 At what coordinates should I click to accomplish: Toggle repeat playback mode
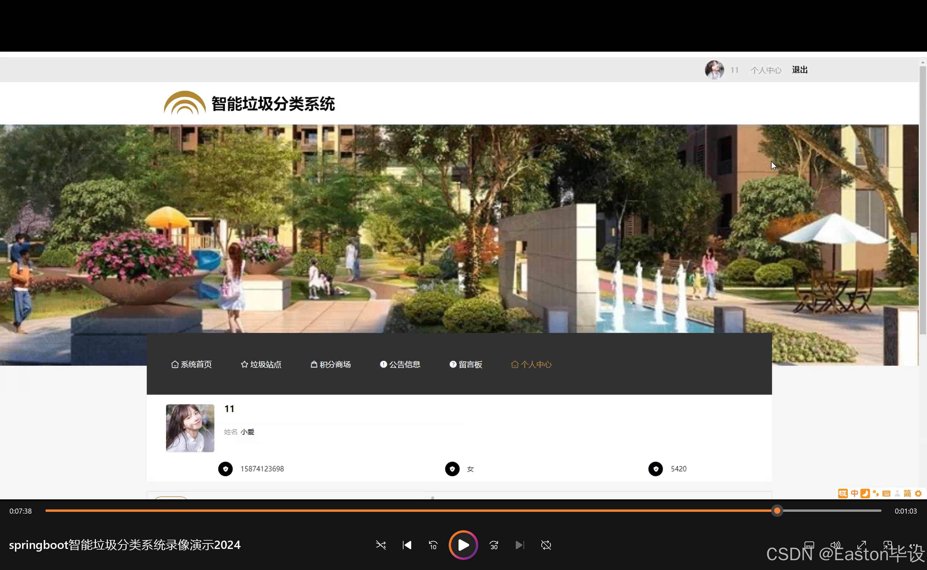(x=546, y=545)
